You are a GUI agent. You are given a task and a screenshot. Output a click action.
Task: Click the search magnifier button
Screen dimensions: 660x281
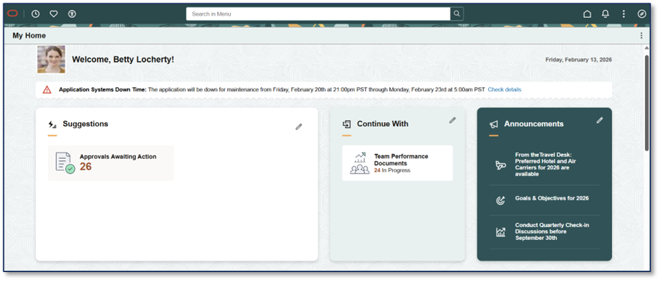point(457,14)
